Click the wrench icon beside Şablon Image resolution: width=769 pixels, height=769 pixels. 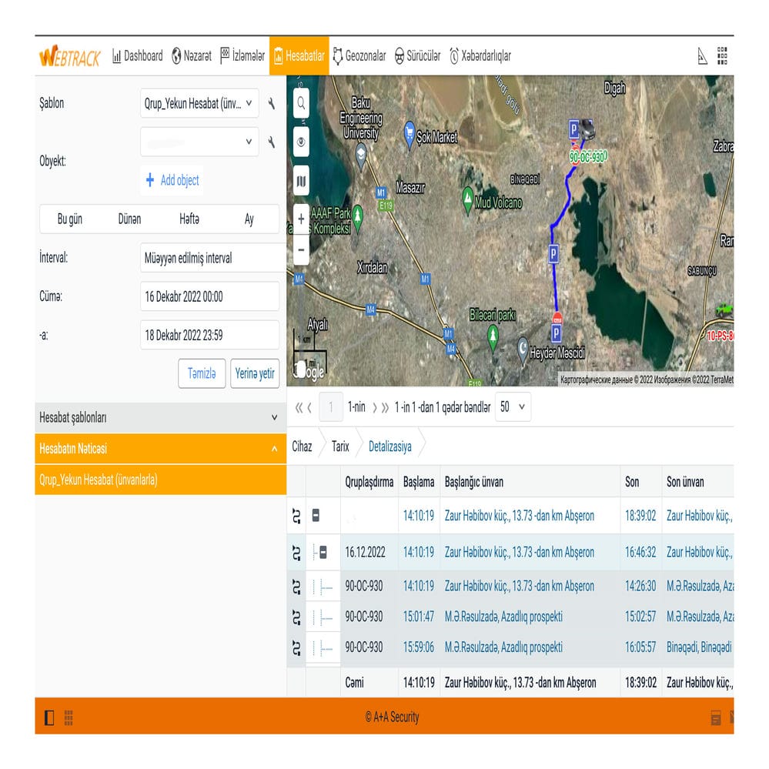point(271,103)
